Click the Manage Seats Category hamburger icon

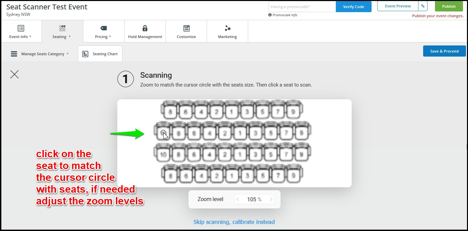point(14,54)
